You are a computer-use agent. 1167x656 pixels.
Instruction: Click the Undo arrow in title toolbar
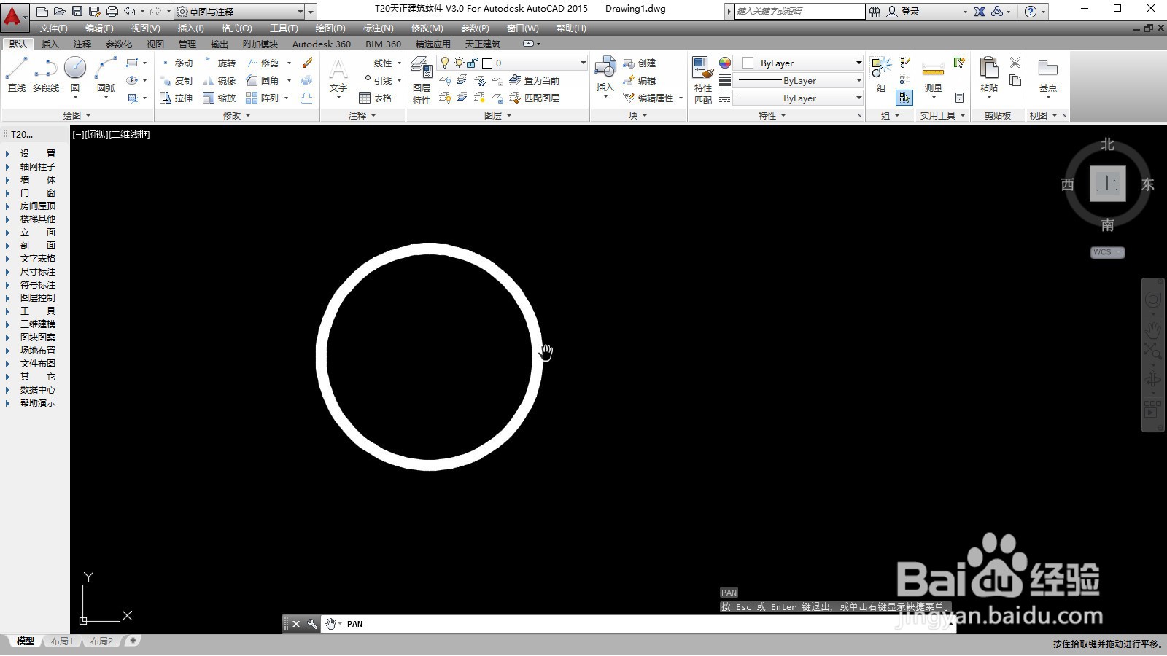[x=130, y=11]
